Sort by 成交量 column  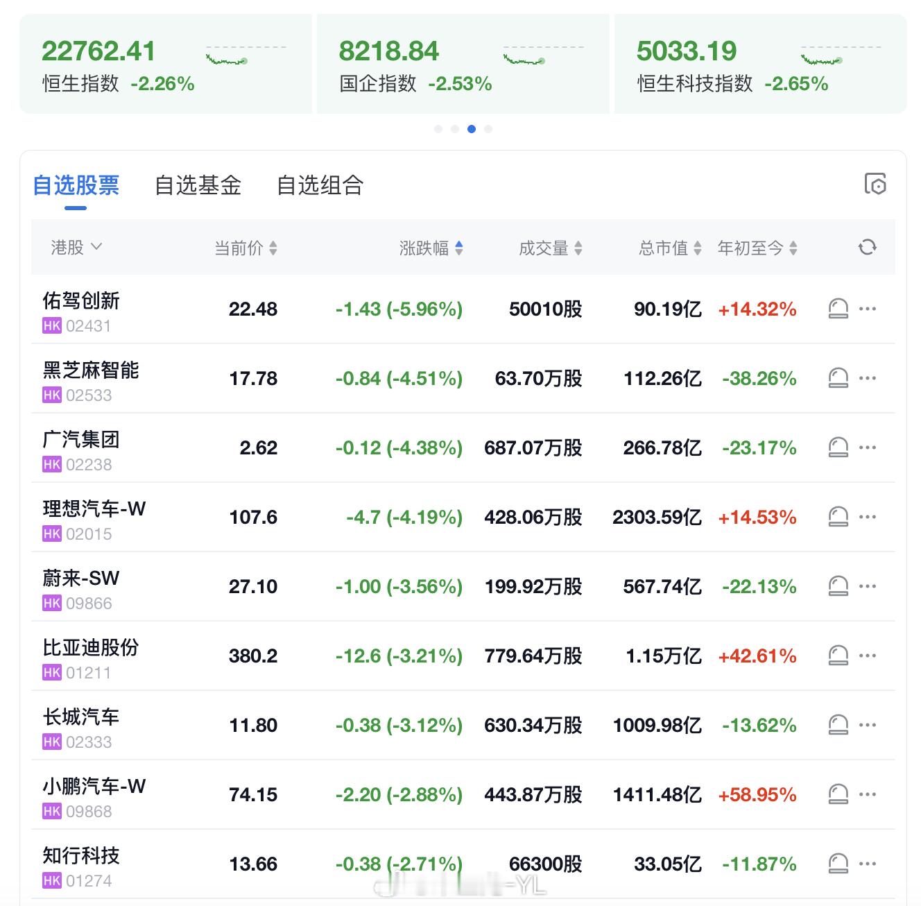point(551,248)
